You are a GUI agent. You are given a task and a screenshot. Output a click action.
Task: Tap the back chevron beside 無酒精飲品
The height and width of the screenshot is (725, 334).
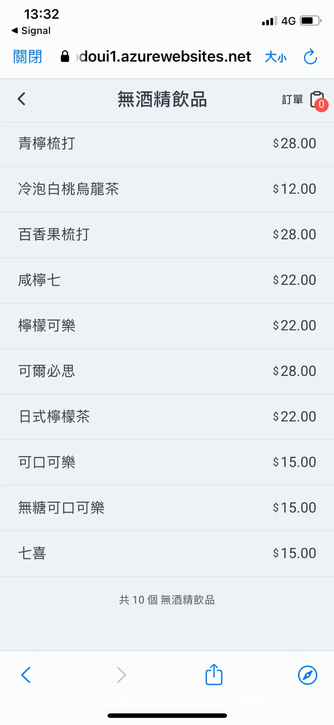22,99
